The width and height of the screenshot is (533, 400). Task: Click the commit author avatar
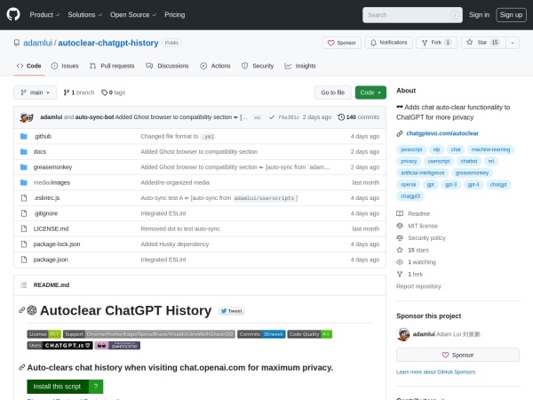point(27,117)
